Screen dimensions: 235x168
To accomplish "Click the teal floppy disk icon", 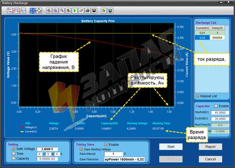I will click(x=110, y=10).
